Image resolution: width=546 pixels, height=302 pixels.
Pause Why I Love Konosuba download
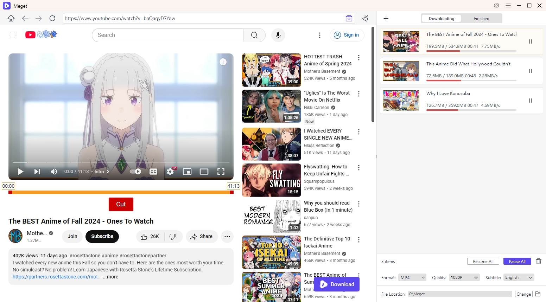click(531, 101)
